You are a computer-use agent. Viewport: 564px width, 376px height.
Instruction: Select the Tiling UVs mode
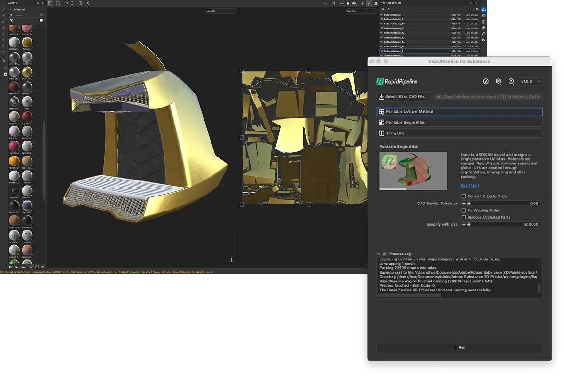click(x=459, y=133)
